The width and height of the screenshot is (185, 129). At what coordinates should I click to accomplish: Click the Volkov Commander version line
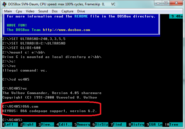[52, 93]
